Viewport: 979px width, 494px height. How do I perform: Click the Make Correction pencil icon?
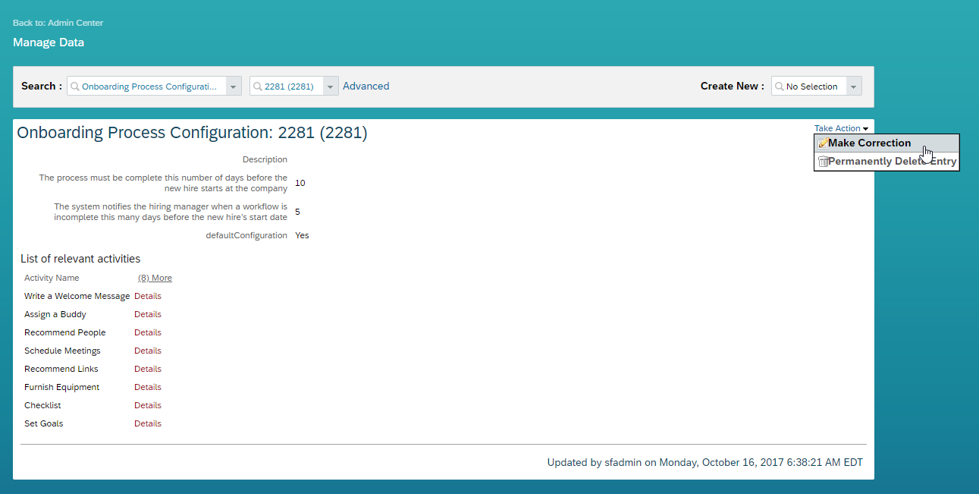point(823,143)
